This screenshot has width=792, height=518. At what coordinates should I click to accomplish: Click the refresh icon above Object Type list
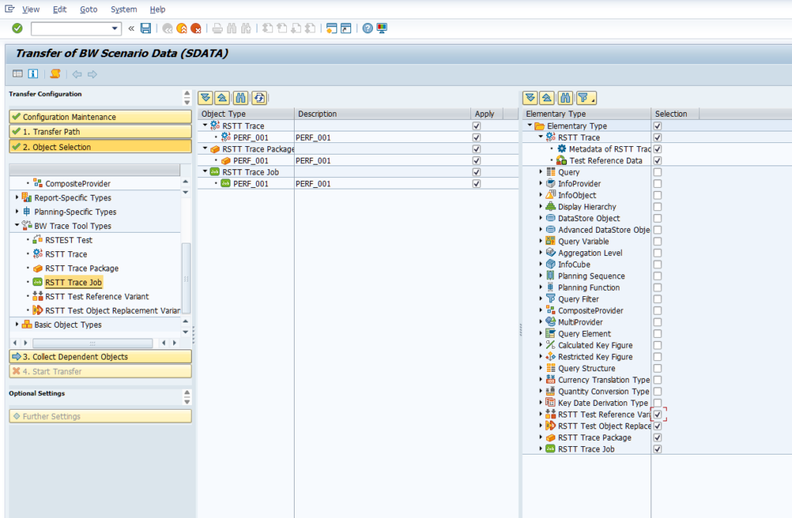[259, 97]
